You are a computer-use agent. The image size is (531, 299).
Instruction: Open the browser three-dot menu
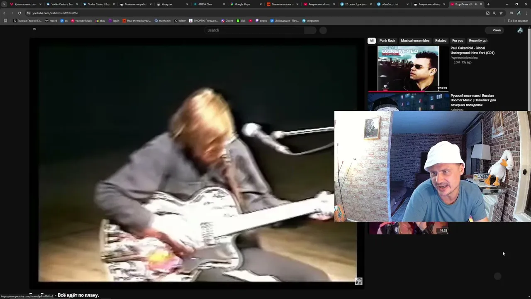point(526,13)
